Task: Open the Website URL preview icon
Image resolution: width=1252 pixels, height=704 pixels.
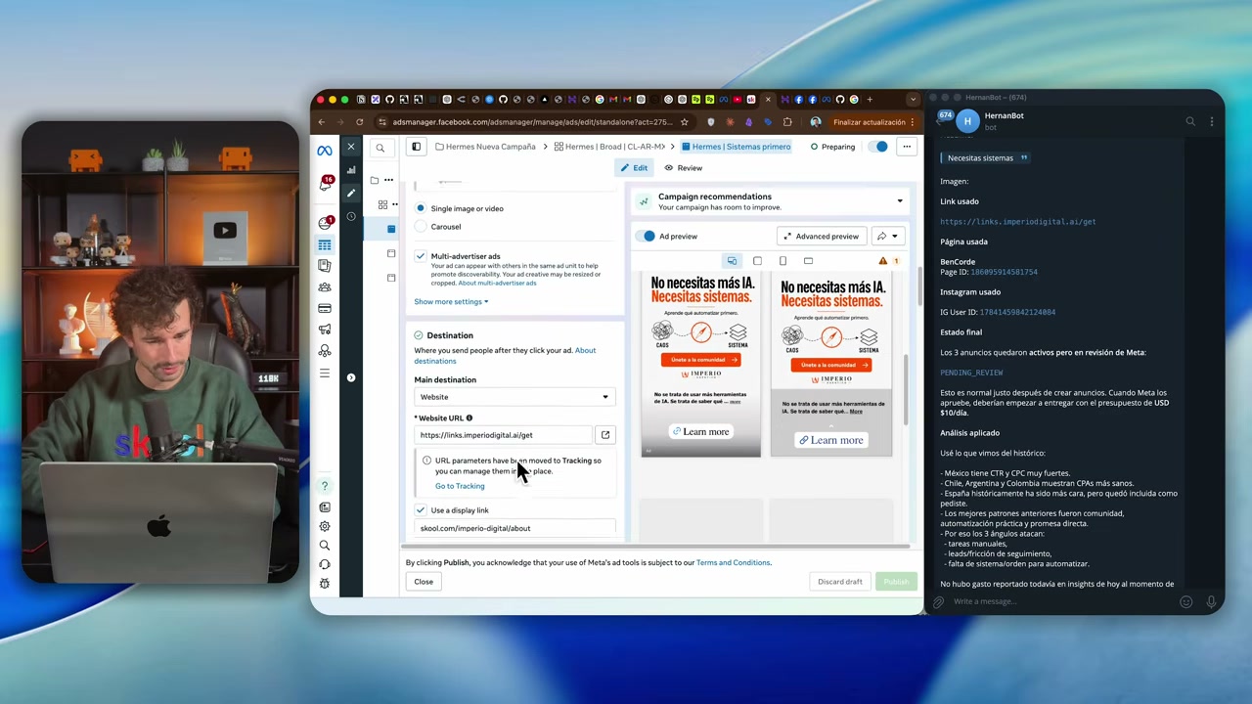Action: pos(604,435)
